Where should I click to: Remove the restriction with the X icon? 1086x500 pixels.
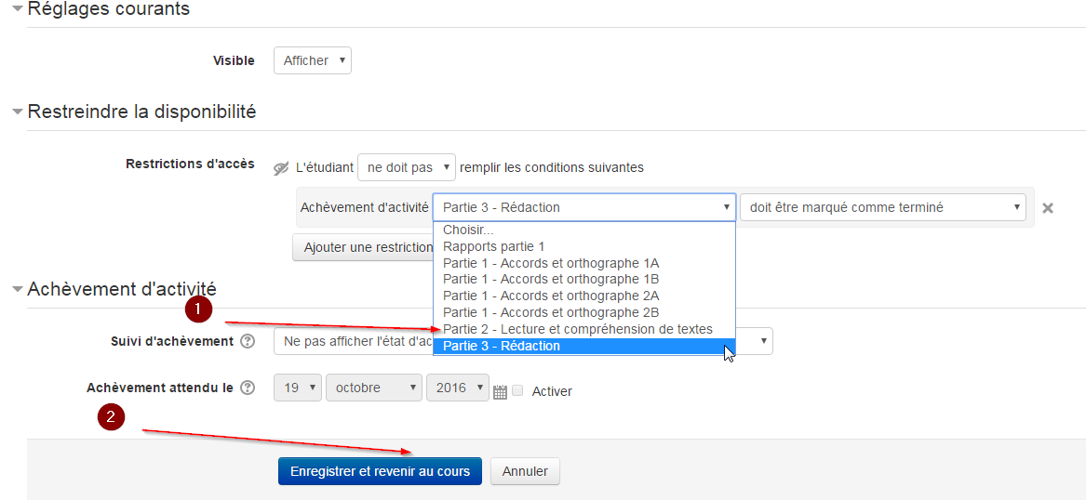tap(1047, 208)
